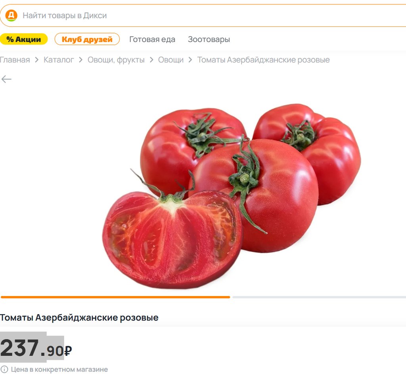Click the Dixy logo icon in search bar

click(11, 15)
